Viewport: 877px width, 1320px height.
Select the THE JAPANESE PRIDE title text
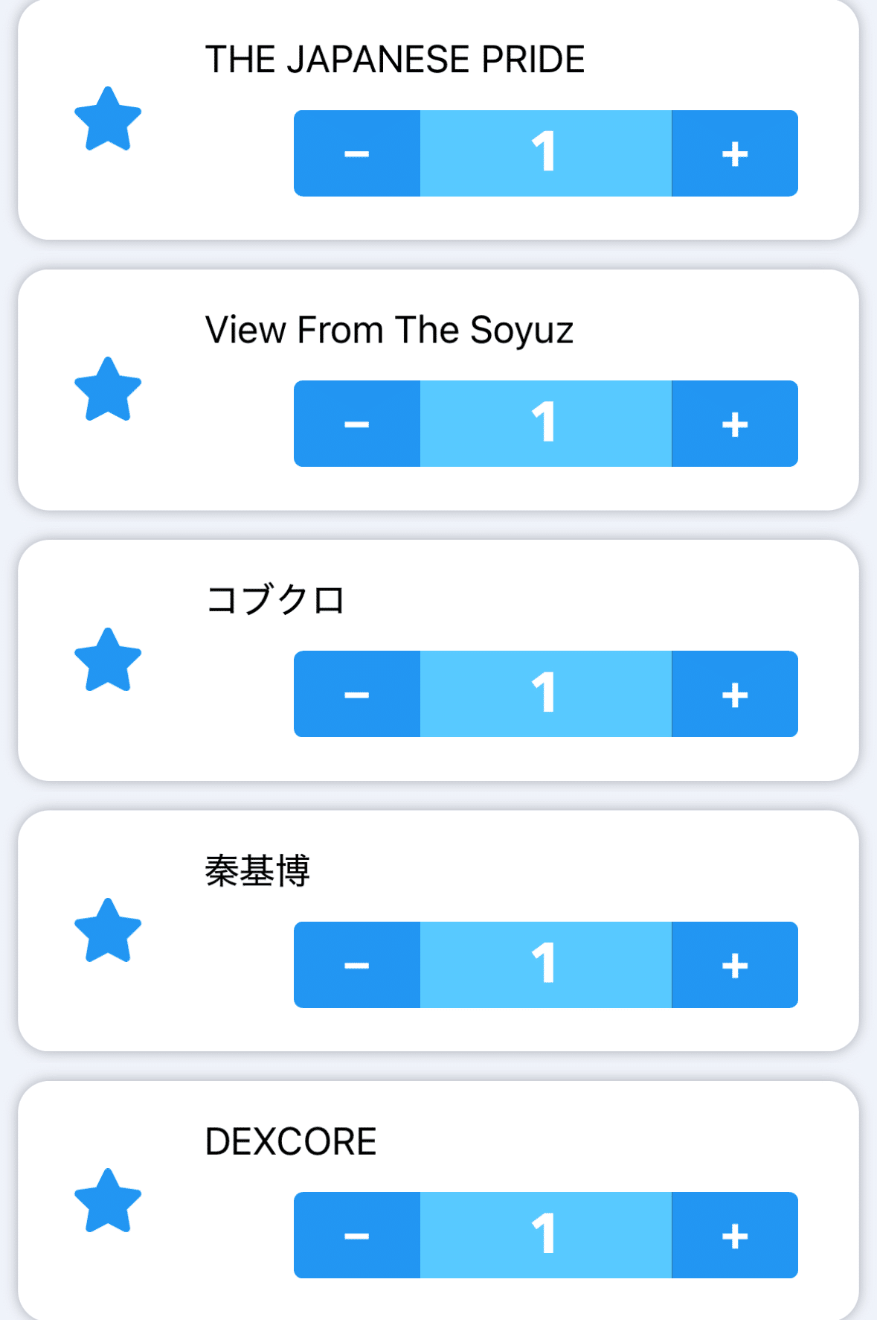click(x=395, y=60)
